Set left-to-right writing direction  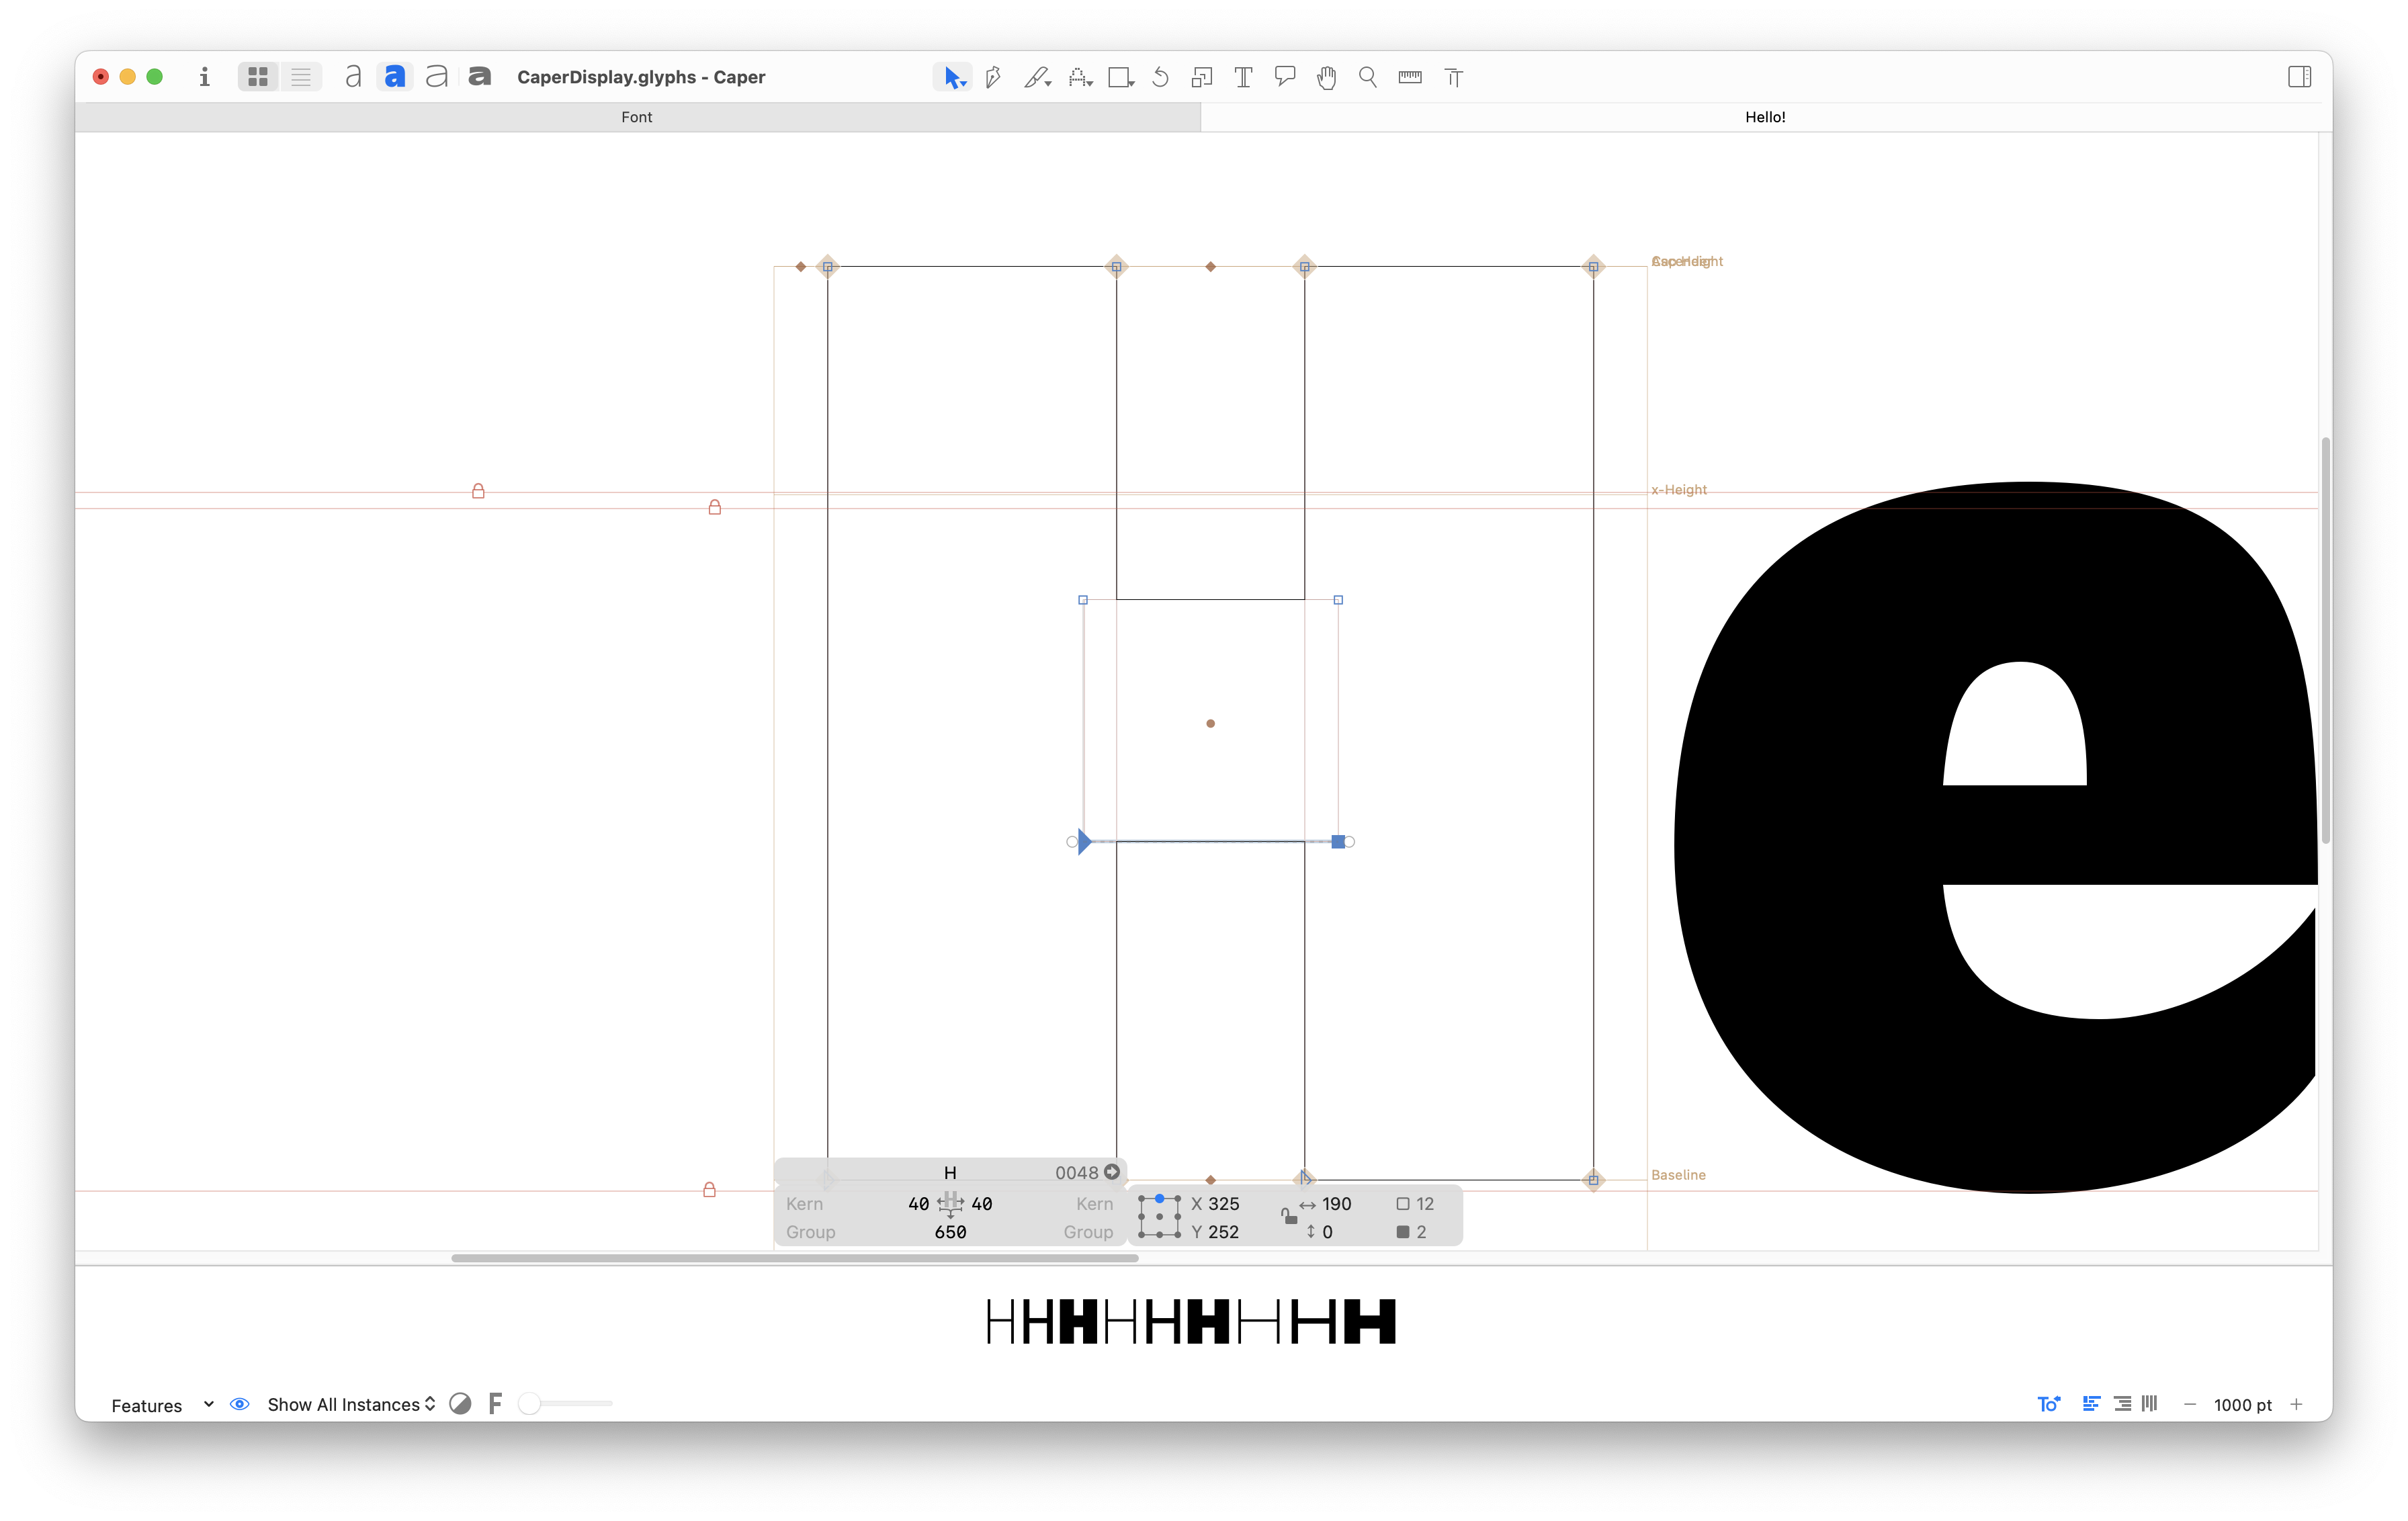(x=2091, y=1404)
